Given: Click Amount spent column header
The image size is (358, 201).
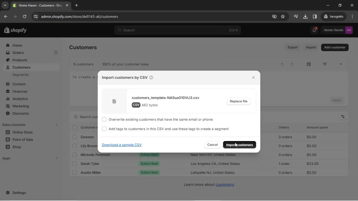Looking at the screenshot, I should point(317,127).
